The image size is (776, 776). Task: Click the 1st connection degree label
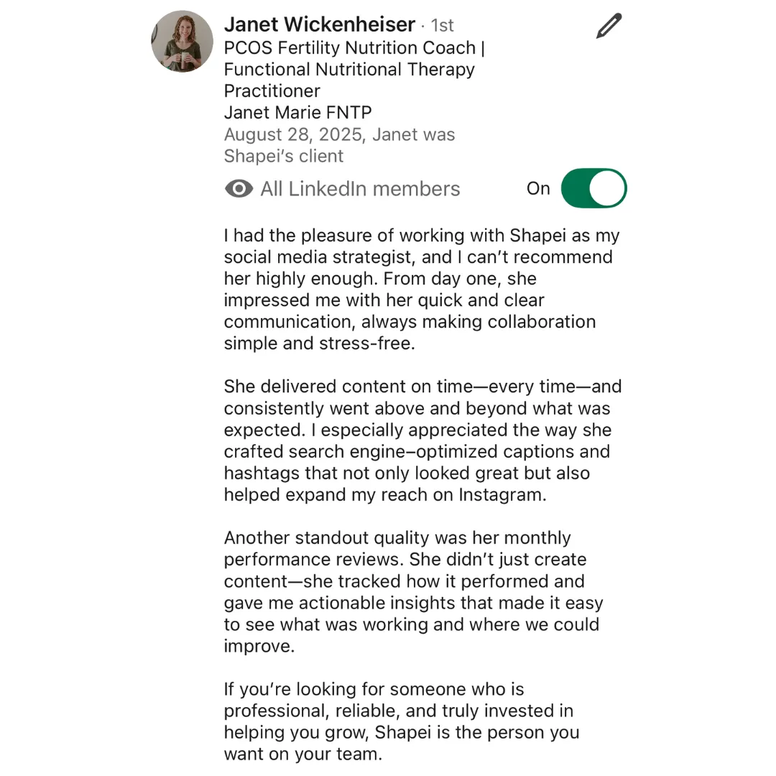(442, 25)
